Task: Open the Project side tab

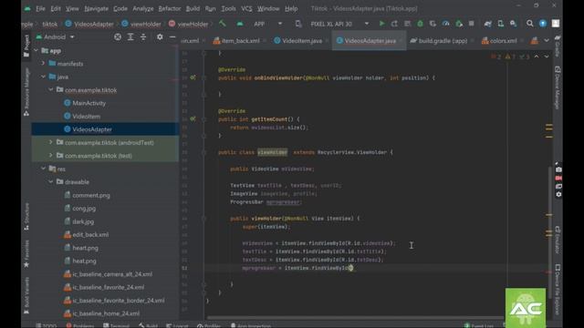Action: pyautogui.click(x=26, y=46)
